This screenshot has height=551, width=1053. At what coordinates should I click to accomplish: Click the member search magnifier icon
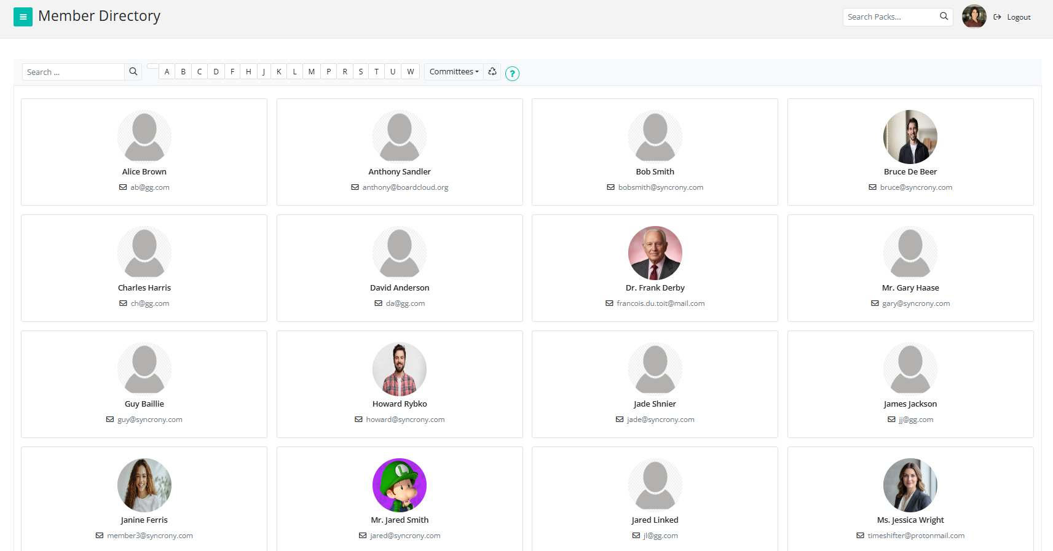133,72
